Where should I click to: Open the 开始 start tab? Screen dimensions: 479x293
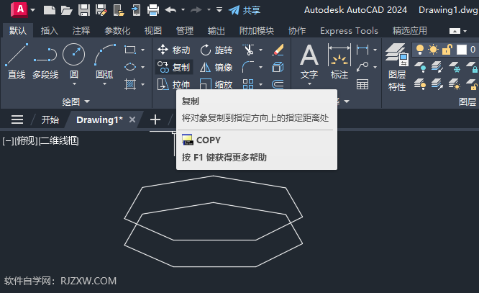pos(50,120)
